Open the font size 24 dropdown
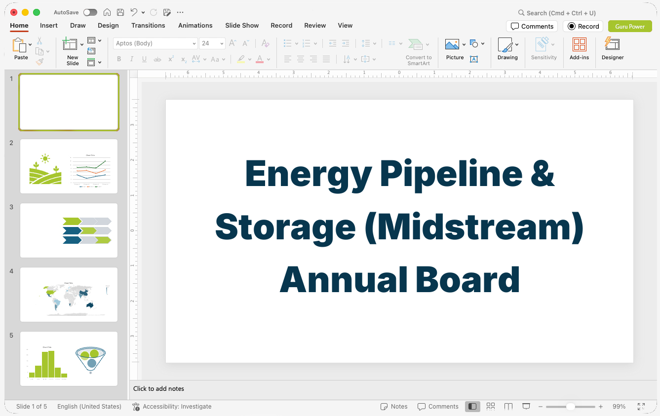660x416 pixels. point(222,43)
